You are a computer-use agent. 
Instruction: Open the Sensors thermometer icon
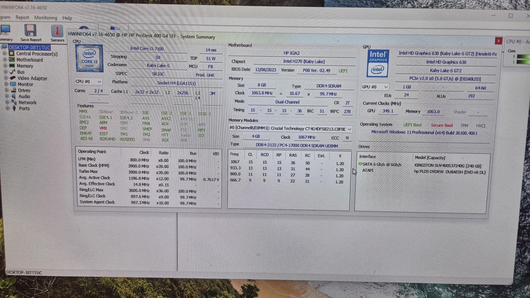point(57,31)
